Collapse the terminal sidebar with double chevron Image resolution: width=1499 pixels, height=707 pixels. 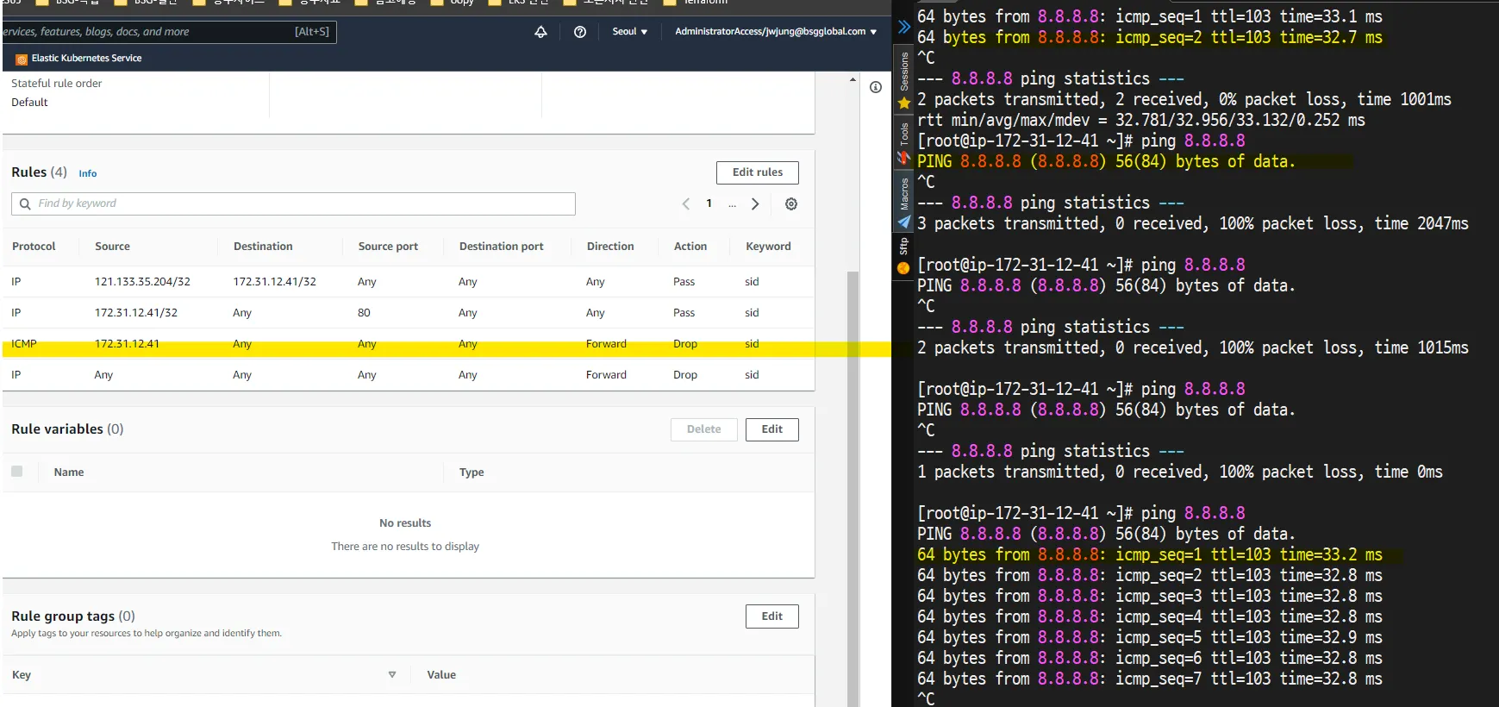[903, 27]
